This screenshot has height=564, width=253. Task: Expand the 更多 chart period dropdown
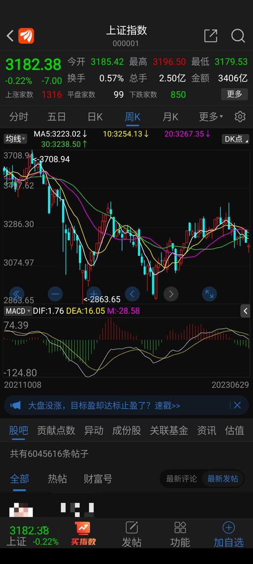click(x=211, y=117)
